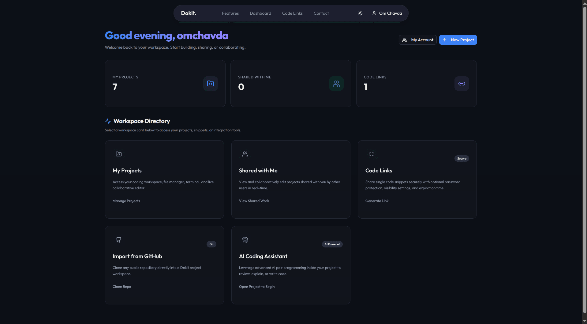Click the Secure badge
Image resolution: width=587 pixels, height=324 pixels.
point(462,159)
